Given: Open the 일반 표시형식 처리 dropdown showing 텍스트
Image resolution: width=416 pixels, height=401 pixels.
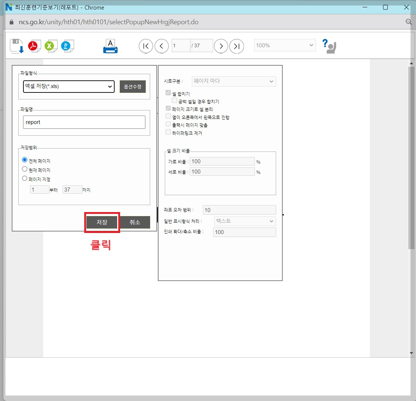Looking at the screenshot, I should [x=245, y=221].
